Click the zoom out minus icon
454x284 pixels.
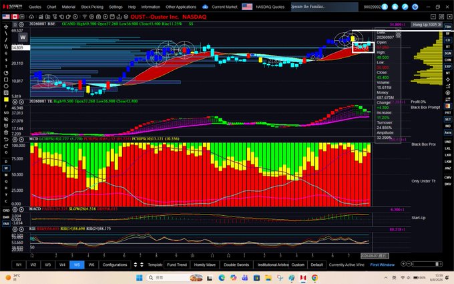(x=409, y=264)
